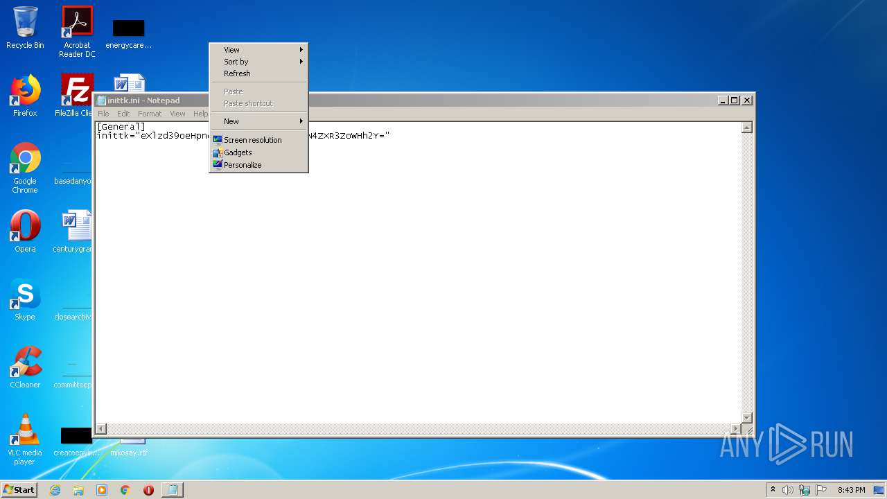
Task: Select the committeep desktop file
Action: [73, 377]
